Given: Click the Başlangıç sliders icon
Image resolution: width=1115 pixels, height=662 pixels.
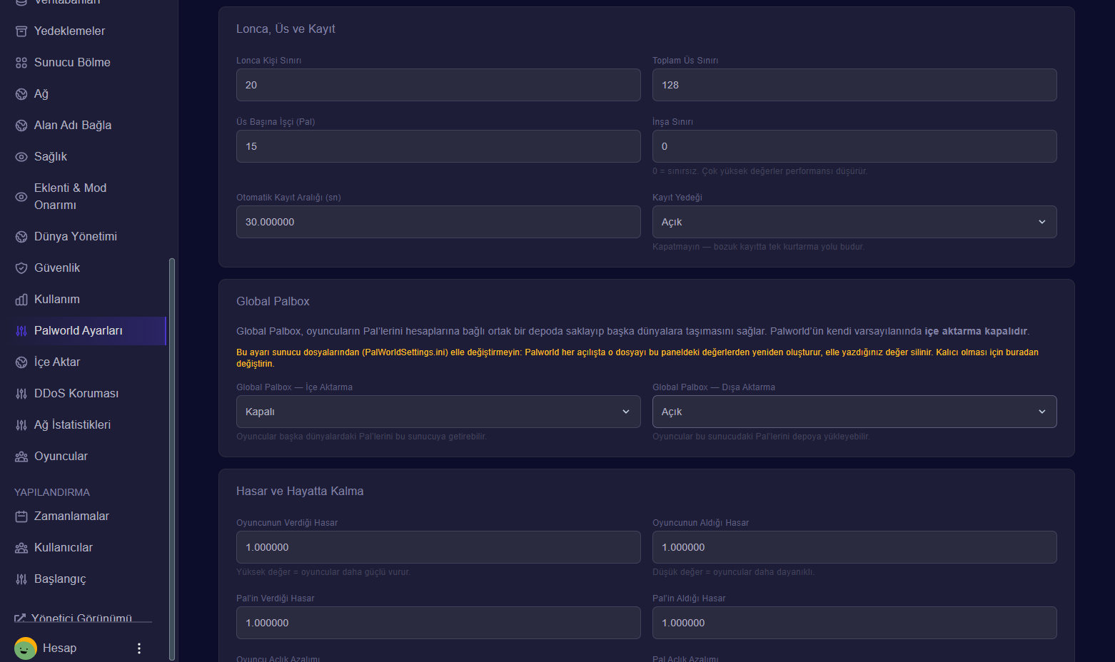Looking at the screenshot, I should point(21,579).
